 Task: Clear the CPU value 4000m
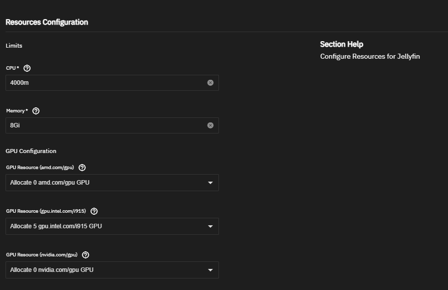coord(210,83)
